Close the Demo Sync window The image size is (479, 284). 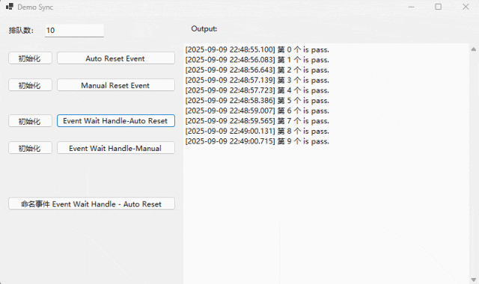pyautogui.click(x=466, y=7)
